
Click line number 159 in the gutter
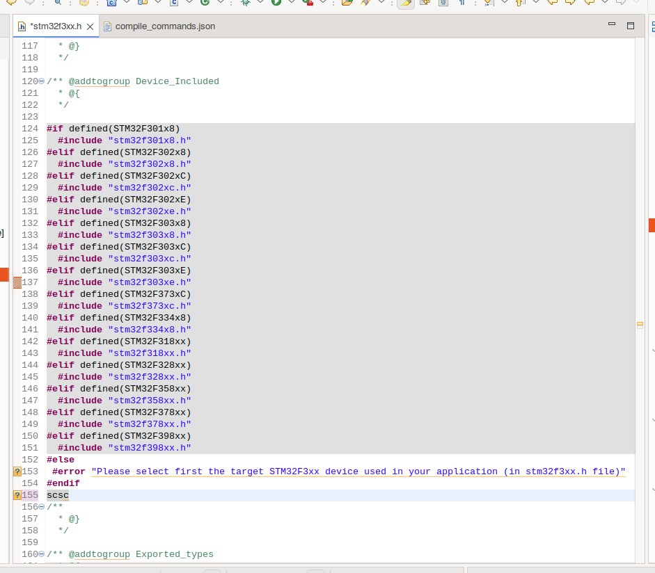[x=30, y=542]
